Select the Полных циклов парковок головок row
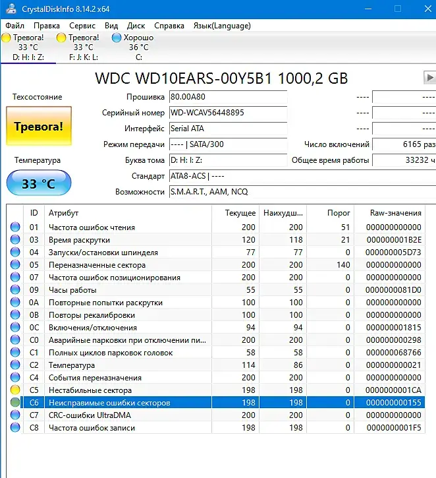Image resolution: width=436 pixels, height=478 pixels. point(216,353)
